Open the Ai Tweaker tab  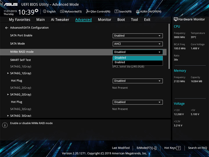click(x=60, y=20)
